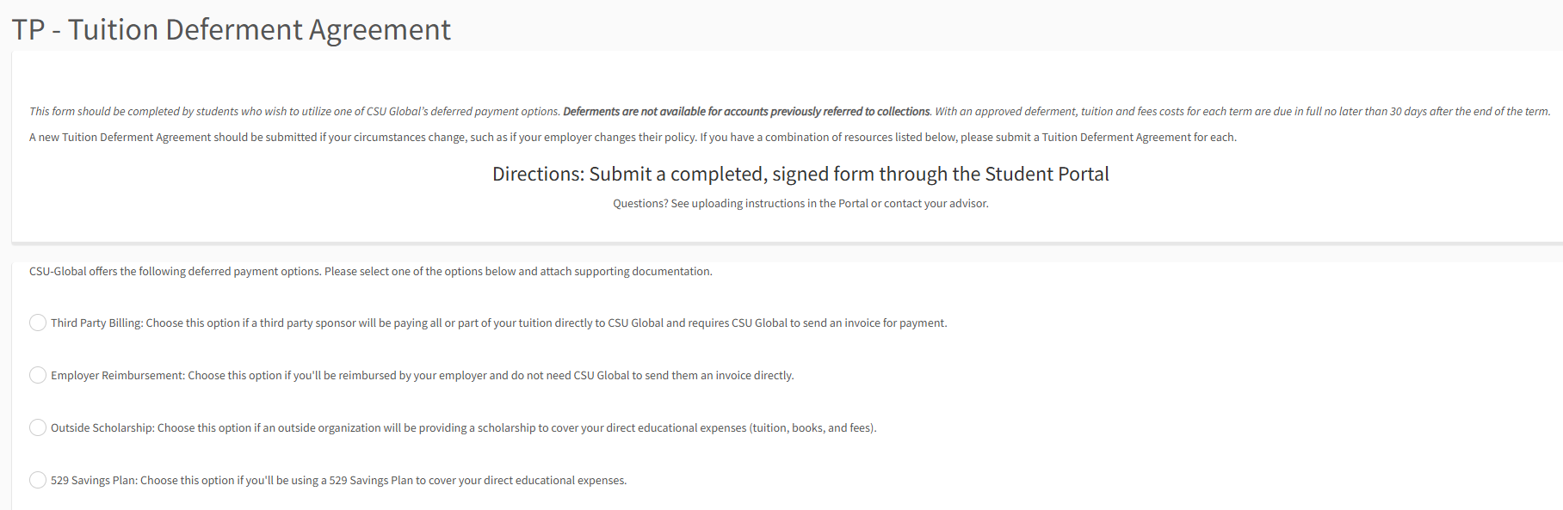
Task: Click the Employer Reimbursement description text
Action: (422, 376)
